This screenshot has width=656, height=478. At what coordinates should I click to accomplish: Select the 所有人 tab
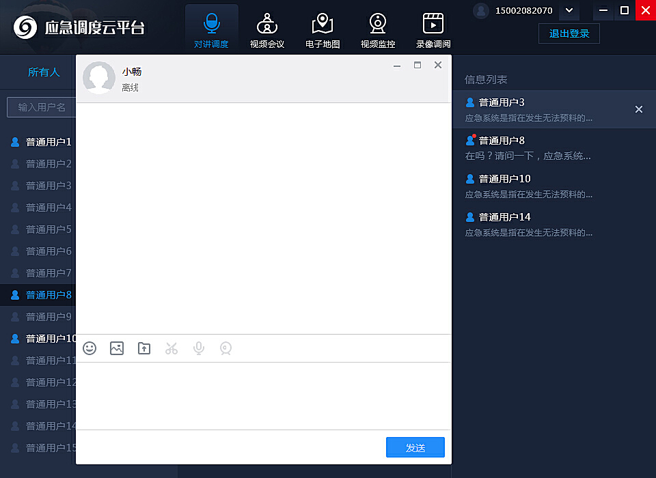click(x=44, y=72)
